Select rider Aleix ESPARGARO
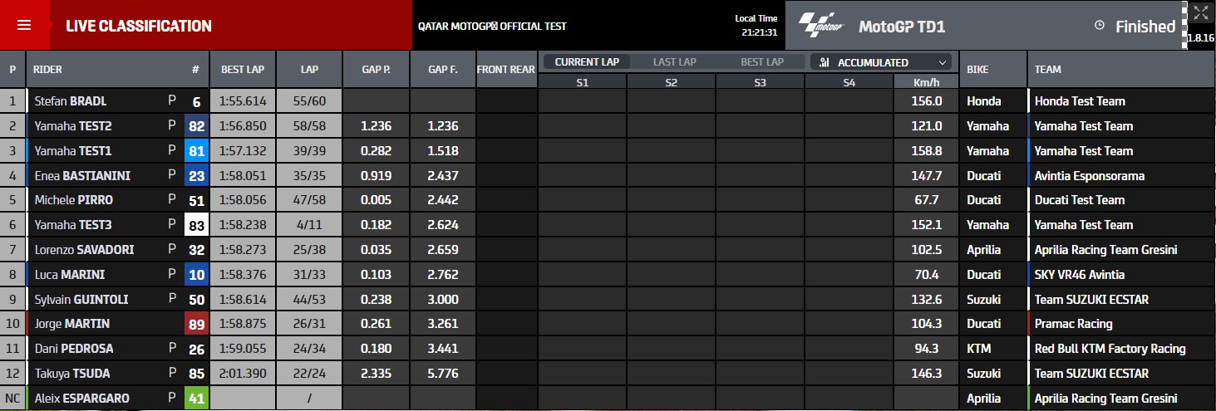This screenshot has width=1216, height=411. (x=81, y=399)
